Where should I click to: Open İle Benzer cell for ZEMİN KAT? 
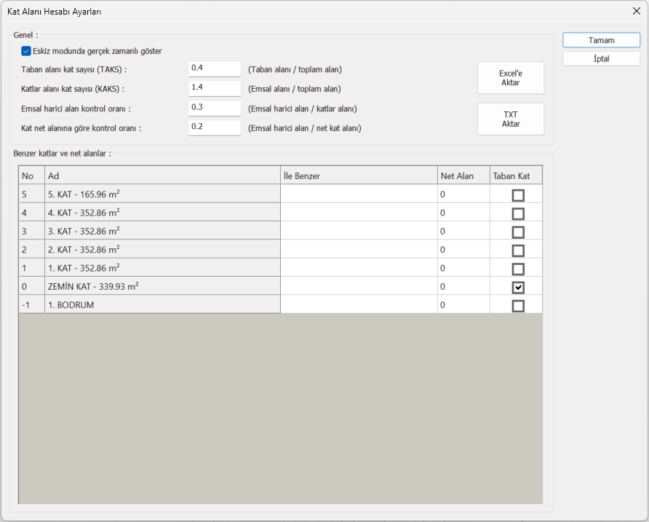pyautogui.click(x=359, y=287)
